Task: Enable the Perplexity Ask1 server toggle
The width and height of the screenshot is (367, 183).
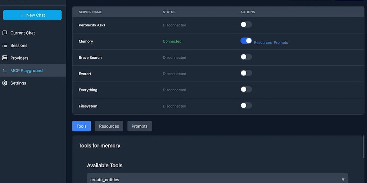Action: [x=246, y=25]
